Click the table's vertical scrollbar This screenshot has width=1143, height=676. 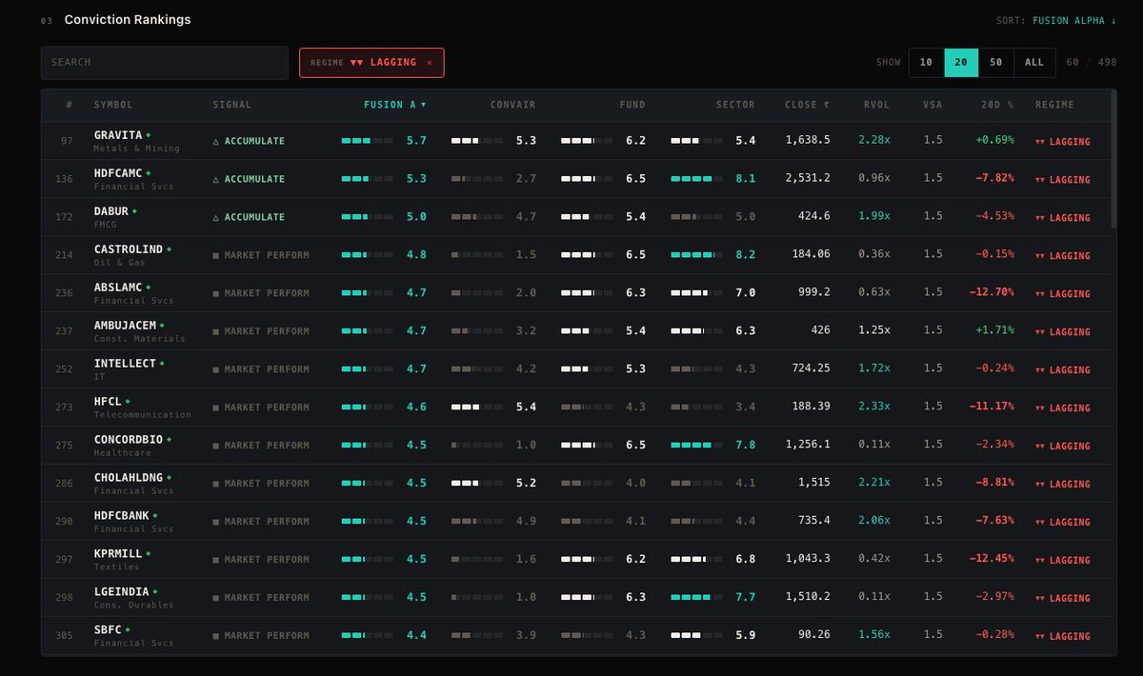tap(1113, 159)
